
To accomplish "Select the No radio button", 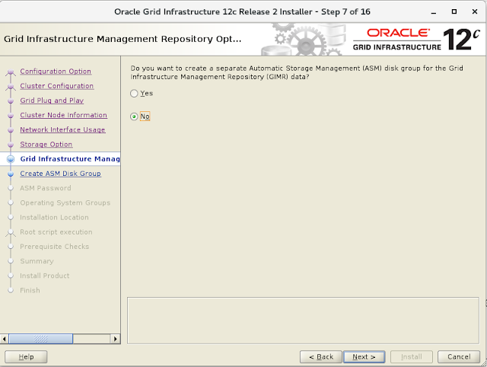I will pyautogui.click(x=134, y=116).
